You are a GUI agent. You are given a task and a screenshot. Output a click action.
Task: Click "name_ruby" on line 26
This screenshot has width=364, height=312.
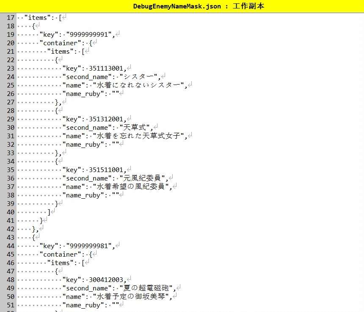pos(83,94)
